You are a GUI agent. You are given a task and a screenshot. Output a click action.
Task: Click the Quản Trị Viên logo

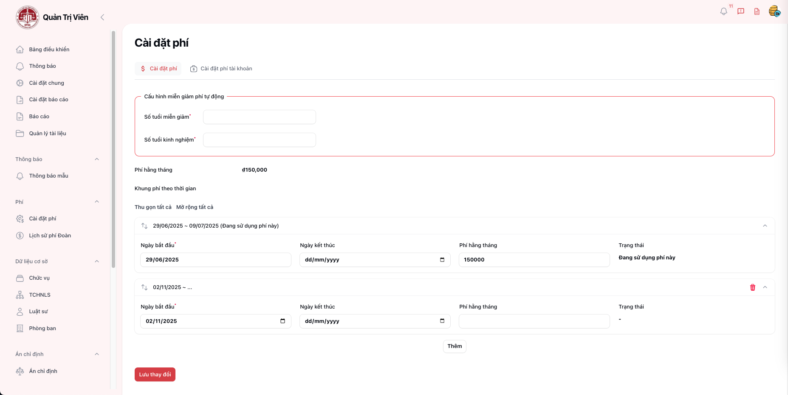[28, 17]
